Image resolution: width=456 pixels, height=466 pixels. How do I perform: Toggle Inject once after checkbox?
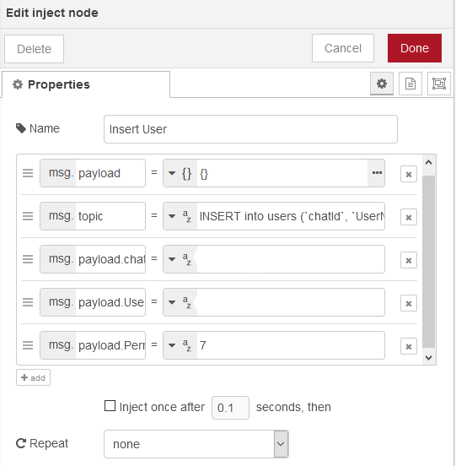(x=110, y=406)
